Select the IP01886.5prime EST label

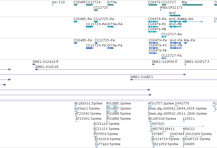coord(119,119)
